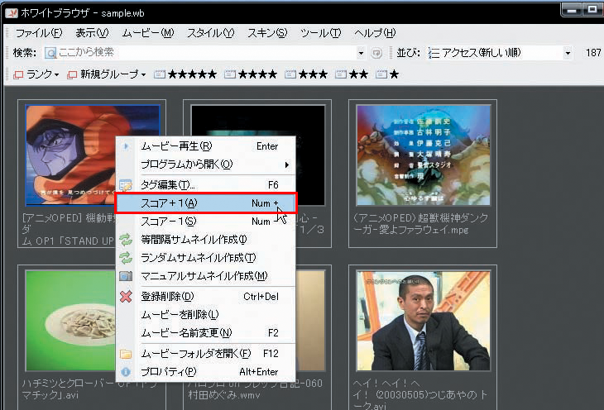Expand プログラムから開く(O) submenu
604x410 pixels.
tap(205, 164)
